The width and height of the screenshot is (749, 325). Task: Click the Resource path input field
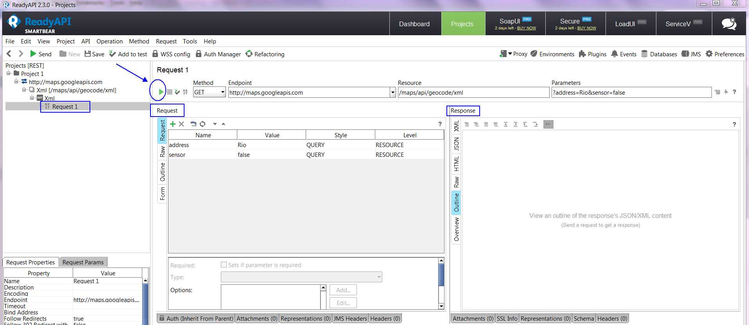473,92
